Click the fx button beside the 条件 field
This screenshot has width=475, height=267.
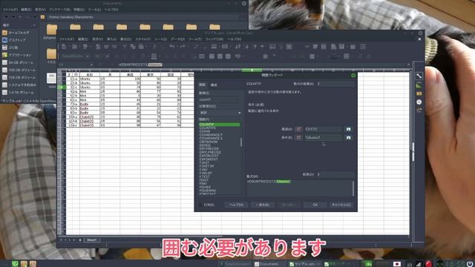(x=298, y=137)
